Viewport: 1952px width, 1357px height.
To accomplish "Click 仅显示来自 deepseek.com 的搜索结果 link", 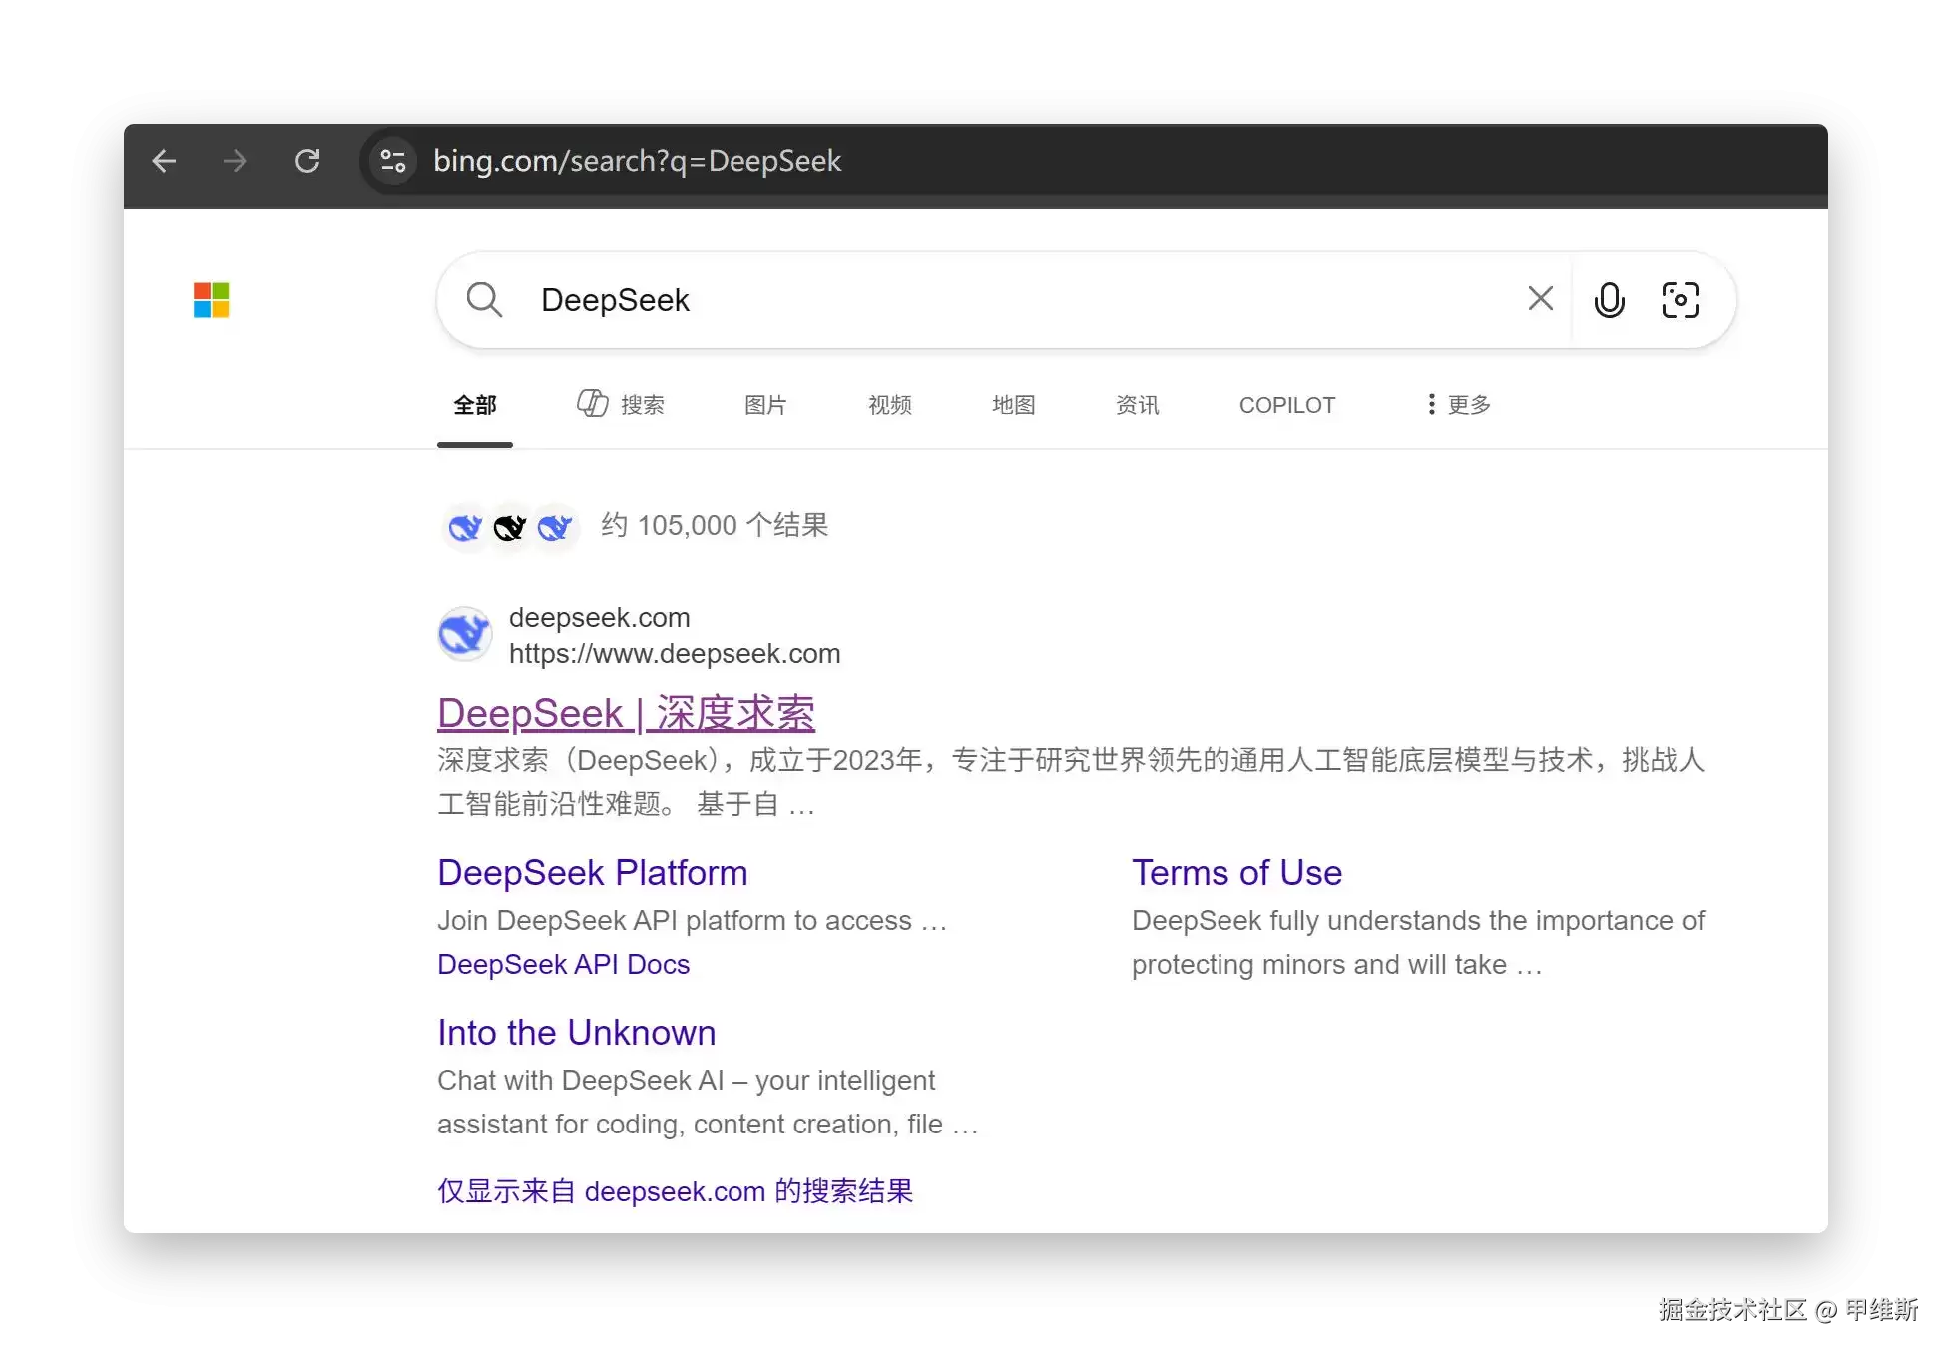I will (675, 1191).
